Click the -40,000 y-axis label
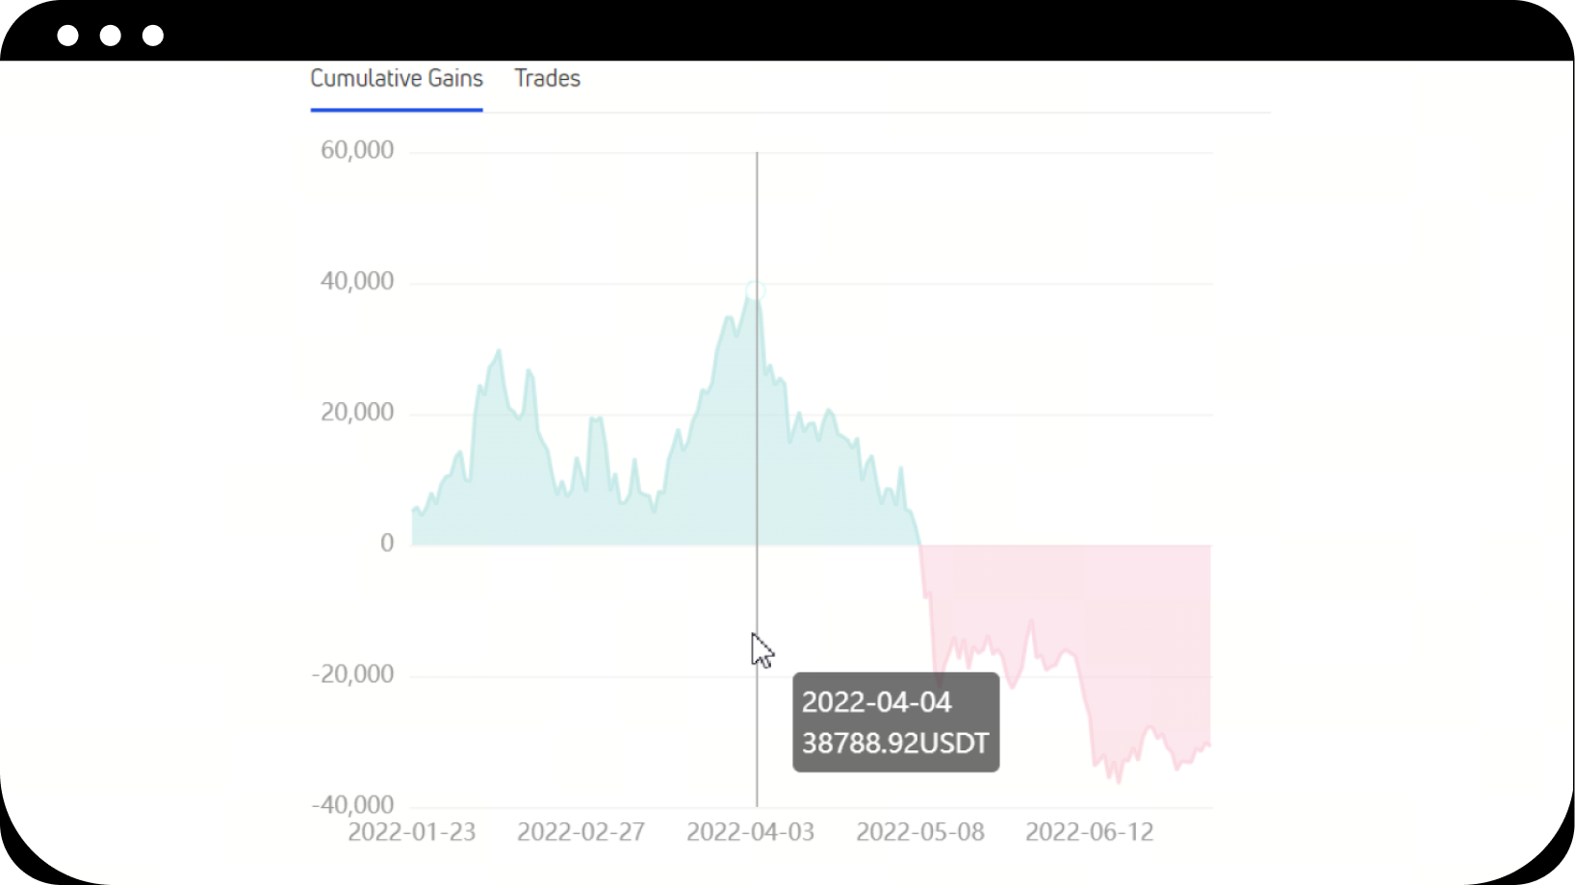 tap(352, 805)
